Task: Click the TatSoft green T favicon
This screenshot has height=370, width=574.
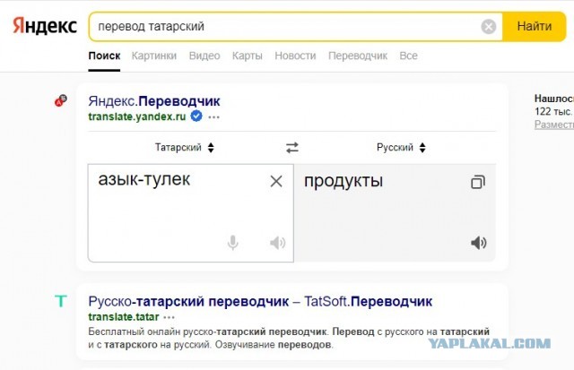Action: 61,301
